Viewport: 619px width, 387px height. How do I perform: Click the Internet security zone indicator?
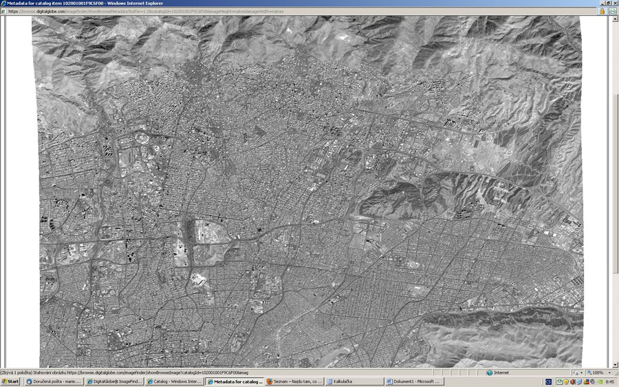[498, 373]
